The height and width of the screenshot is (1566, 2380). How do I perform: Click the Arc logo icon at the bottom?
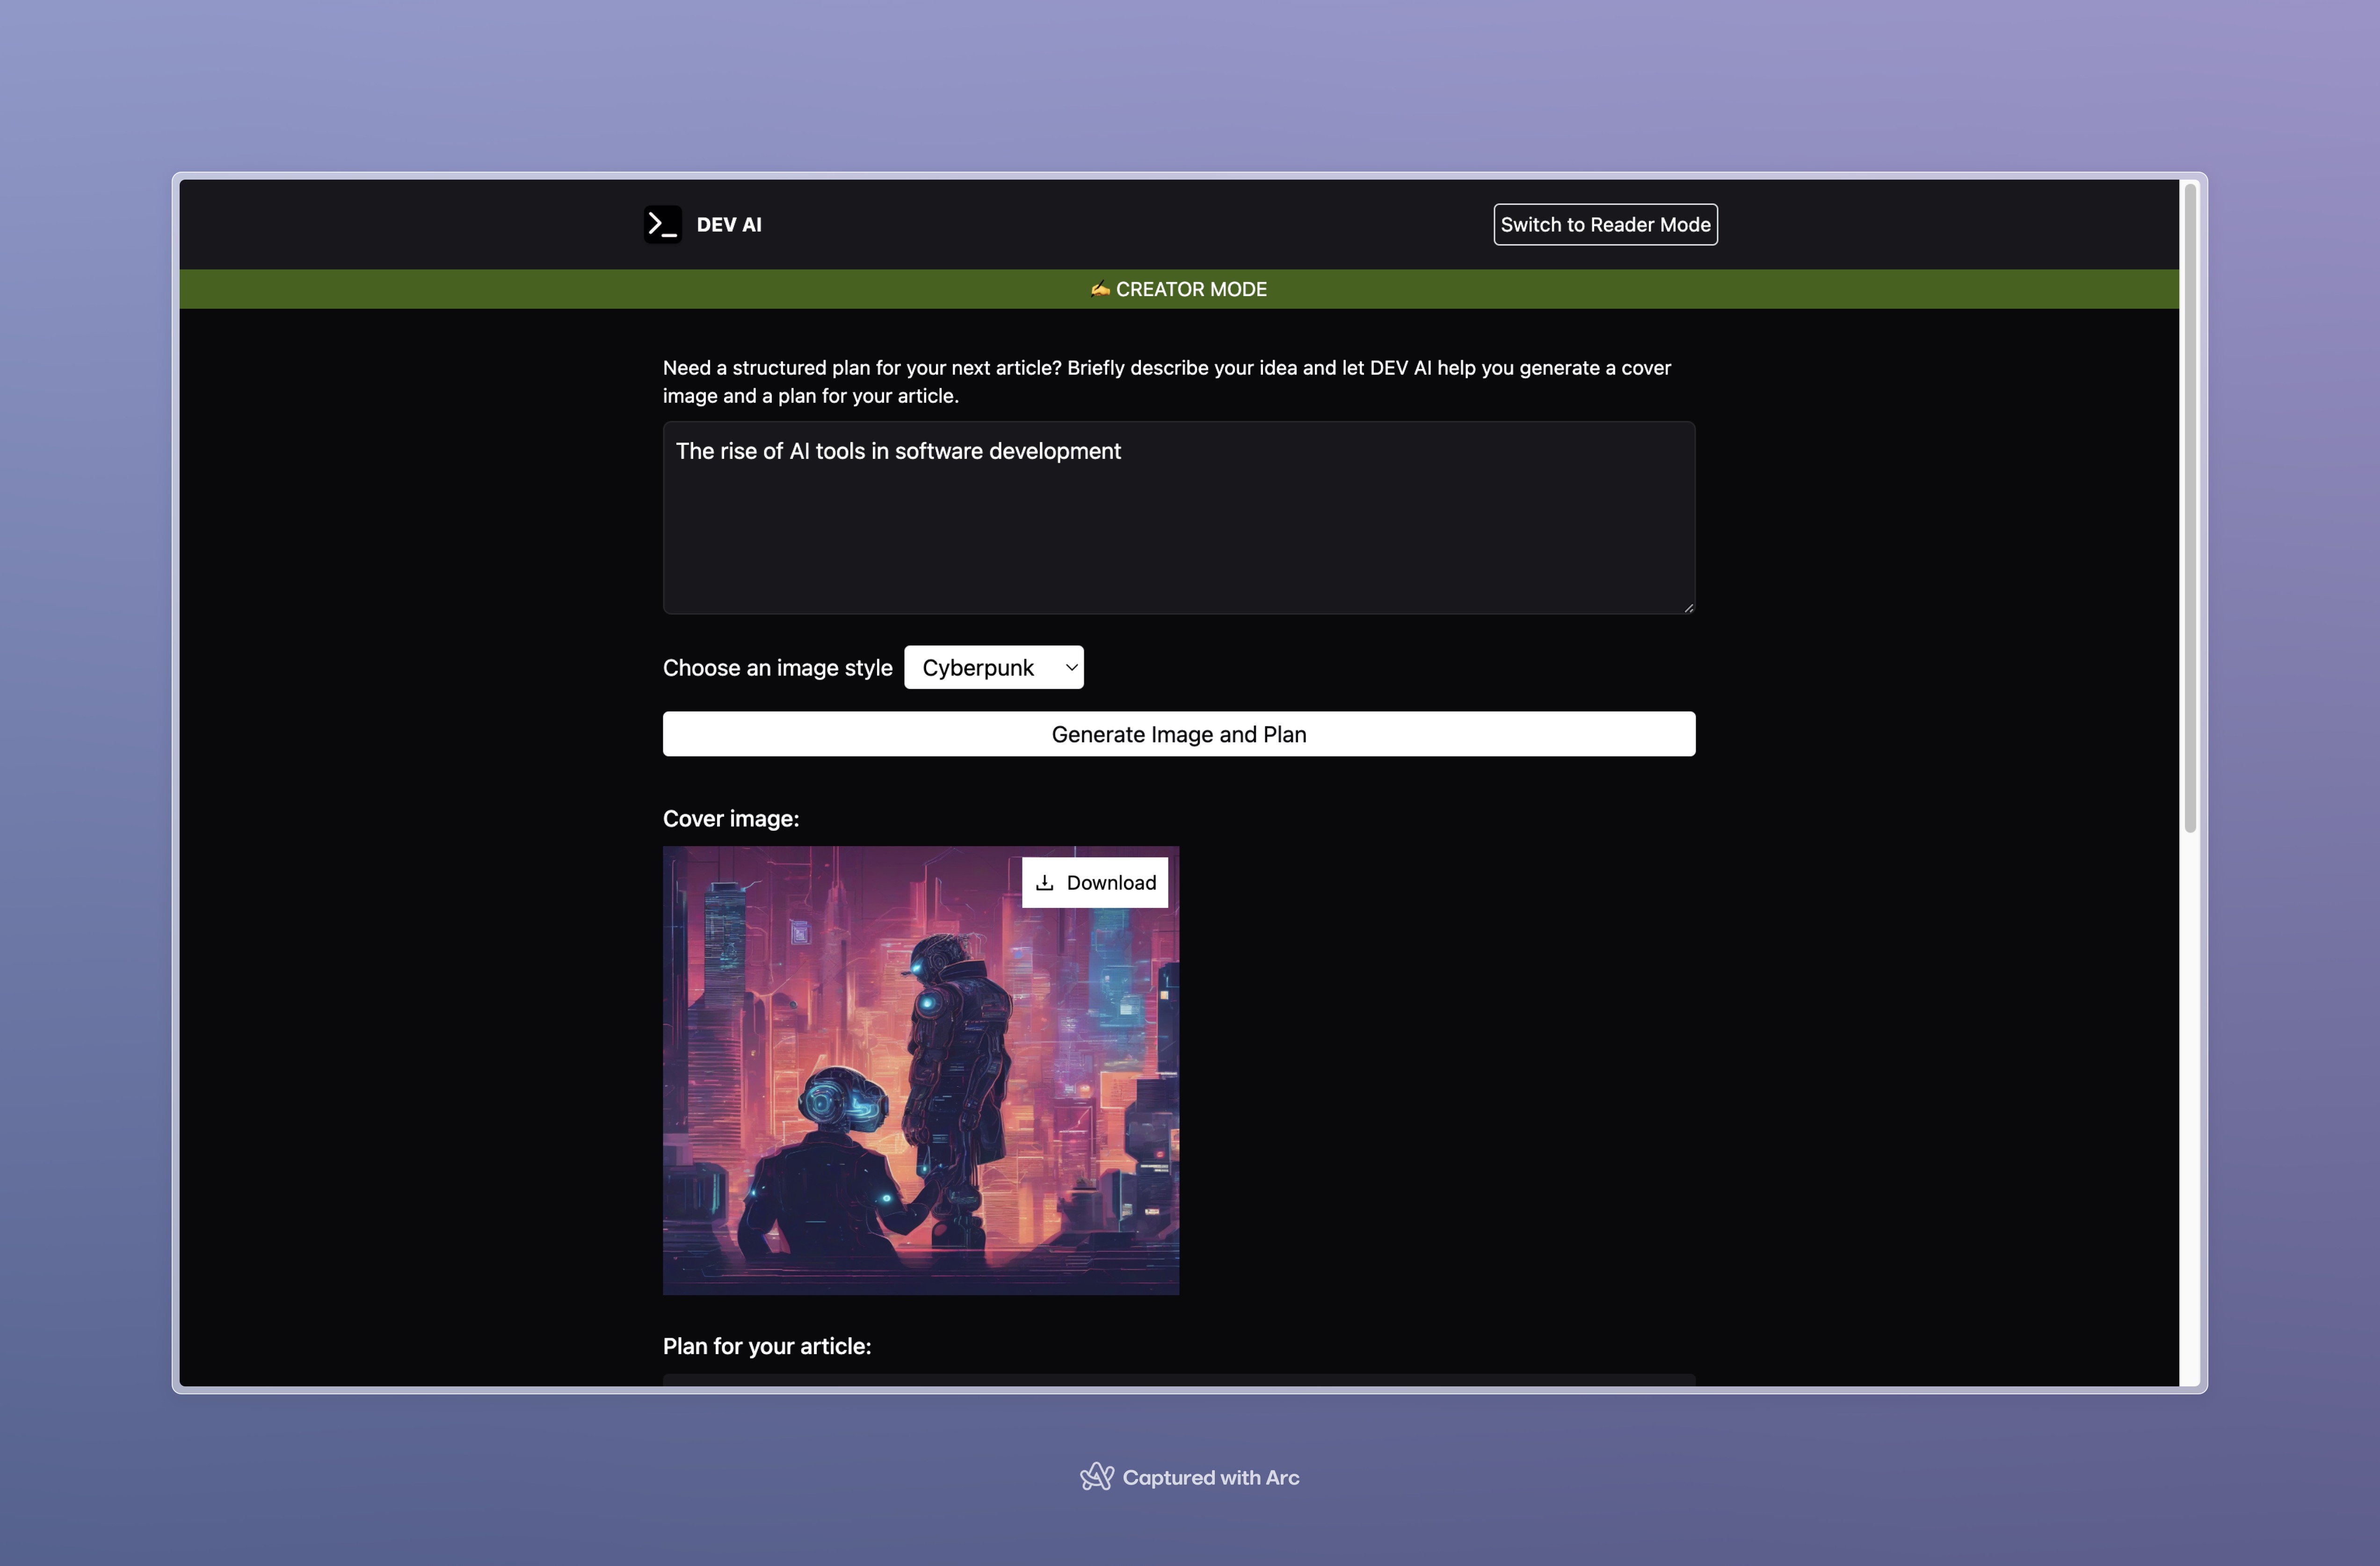1096,1477
